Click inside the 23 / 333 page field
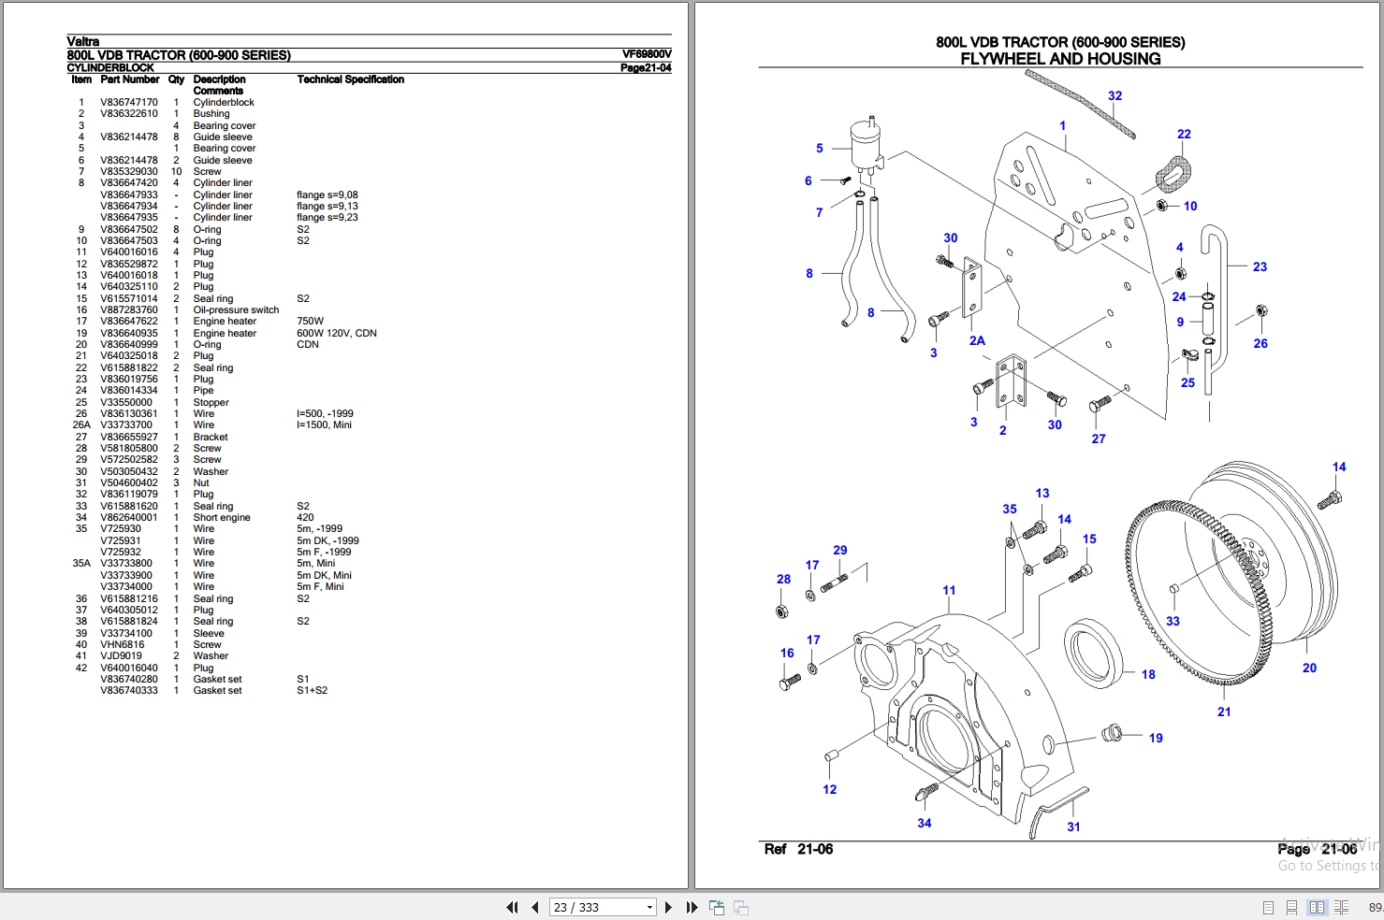This screenshot has height=920, width=1384. [x=590, y=907]
